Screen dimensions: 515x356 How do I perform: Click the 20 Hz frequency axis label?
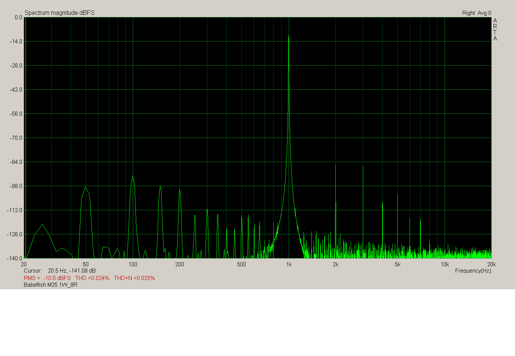click(24, 264)
